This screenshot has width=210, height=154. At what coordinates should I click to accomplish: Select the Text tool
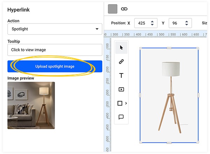point(121,76)
